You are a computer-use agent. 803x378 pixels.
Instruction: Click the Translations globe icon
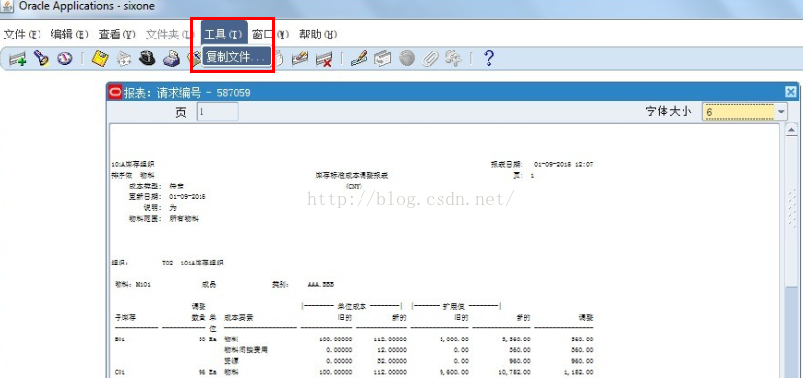407,59
